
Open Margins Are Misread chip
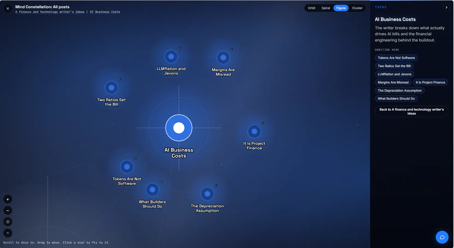[393, 82]
